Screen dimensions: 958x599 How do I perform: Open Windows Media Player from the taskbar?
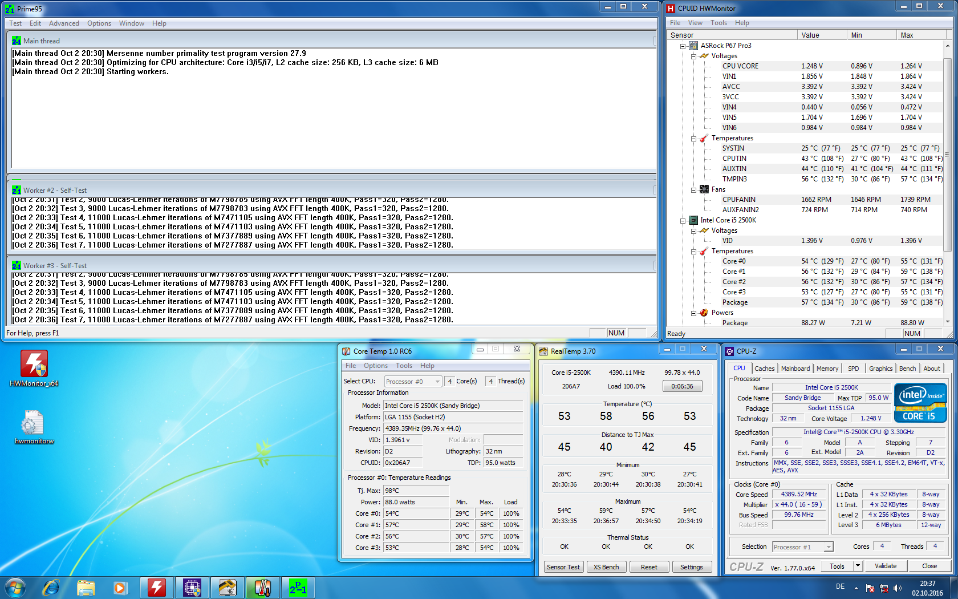120,588
